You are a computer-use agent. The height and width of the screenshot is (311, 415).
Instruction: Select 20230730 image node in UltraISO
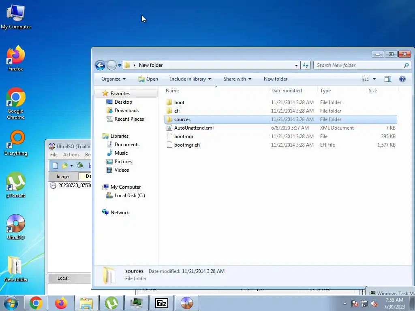(71, 185)
